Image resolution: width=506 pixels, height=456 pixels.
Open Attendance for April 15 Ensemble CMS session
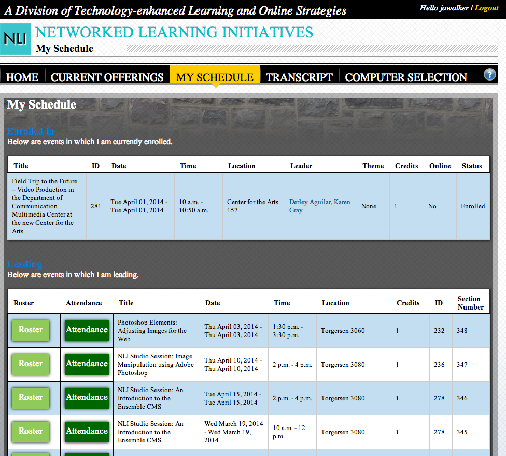click(x=87, y=398)
